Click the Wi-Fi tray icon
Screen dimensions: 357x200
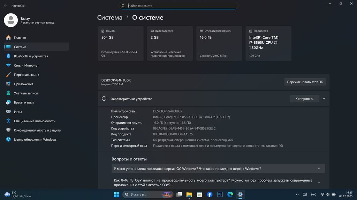tap(322, 194)
